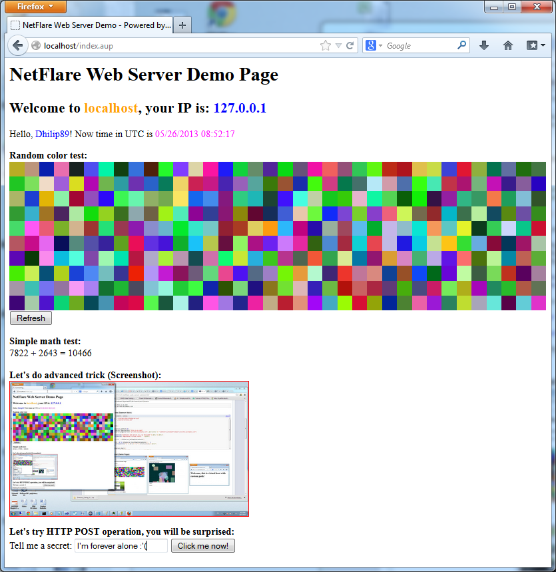Open the Bookmarks menu button
The height and width of the screenshot is (572, 556).
tap(535, 45)
